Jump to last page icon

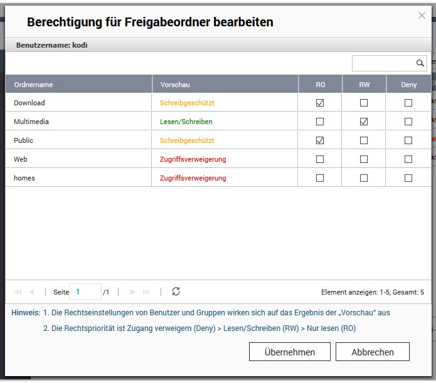146,292
